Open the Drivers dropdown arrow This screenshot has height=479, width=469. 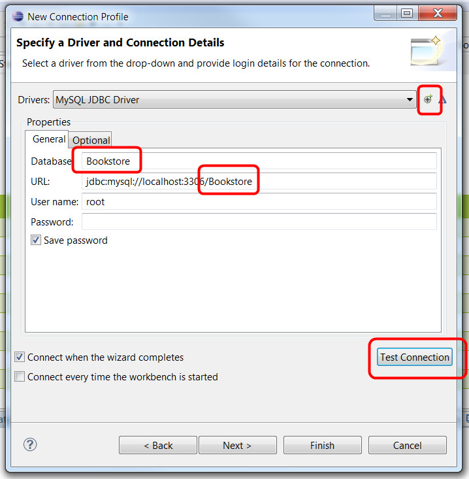point(410,99)
